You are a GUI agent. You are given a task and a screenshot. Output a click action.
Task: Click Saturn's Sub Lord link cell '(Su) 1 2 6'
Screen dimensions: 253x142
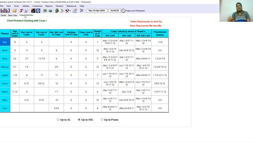tap(126, 92)
